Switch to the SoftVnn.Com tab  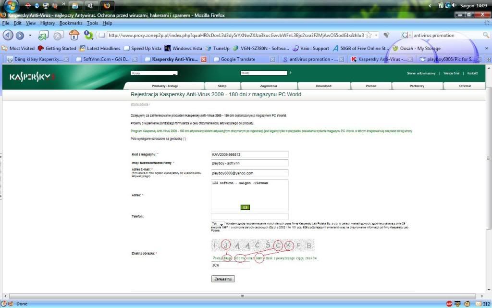tap(107, 59)
